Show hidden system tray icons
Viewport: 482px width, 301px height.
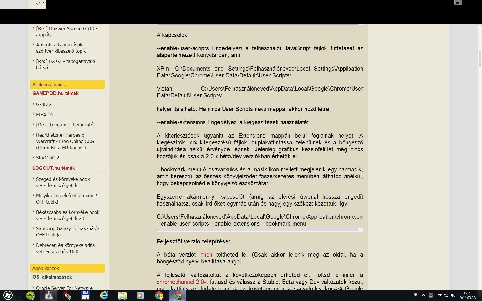423,295
